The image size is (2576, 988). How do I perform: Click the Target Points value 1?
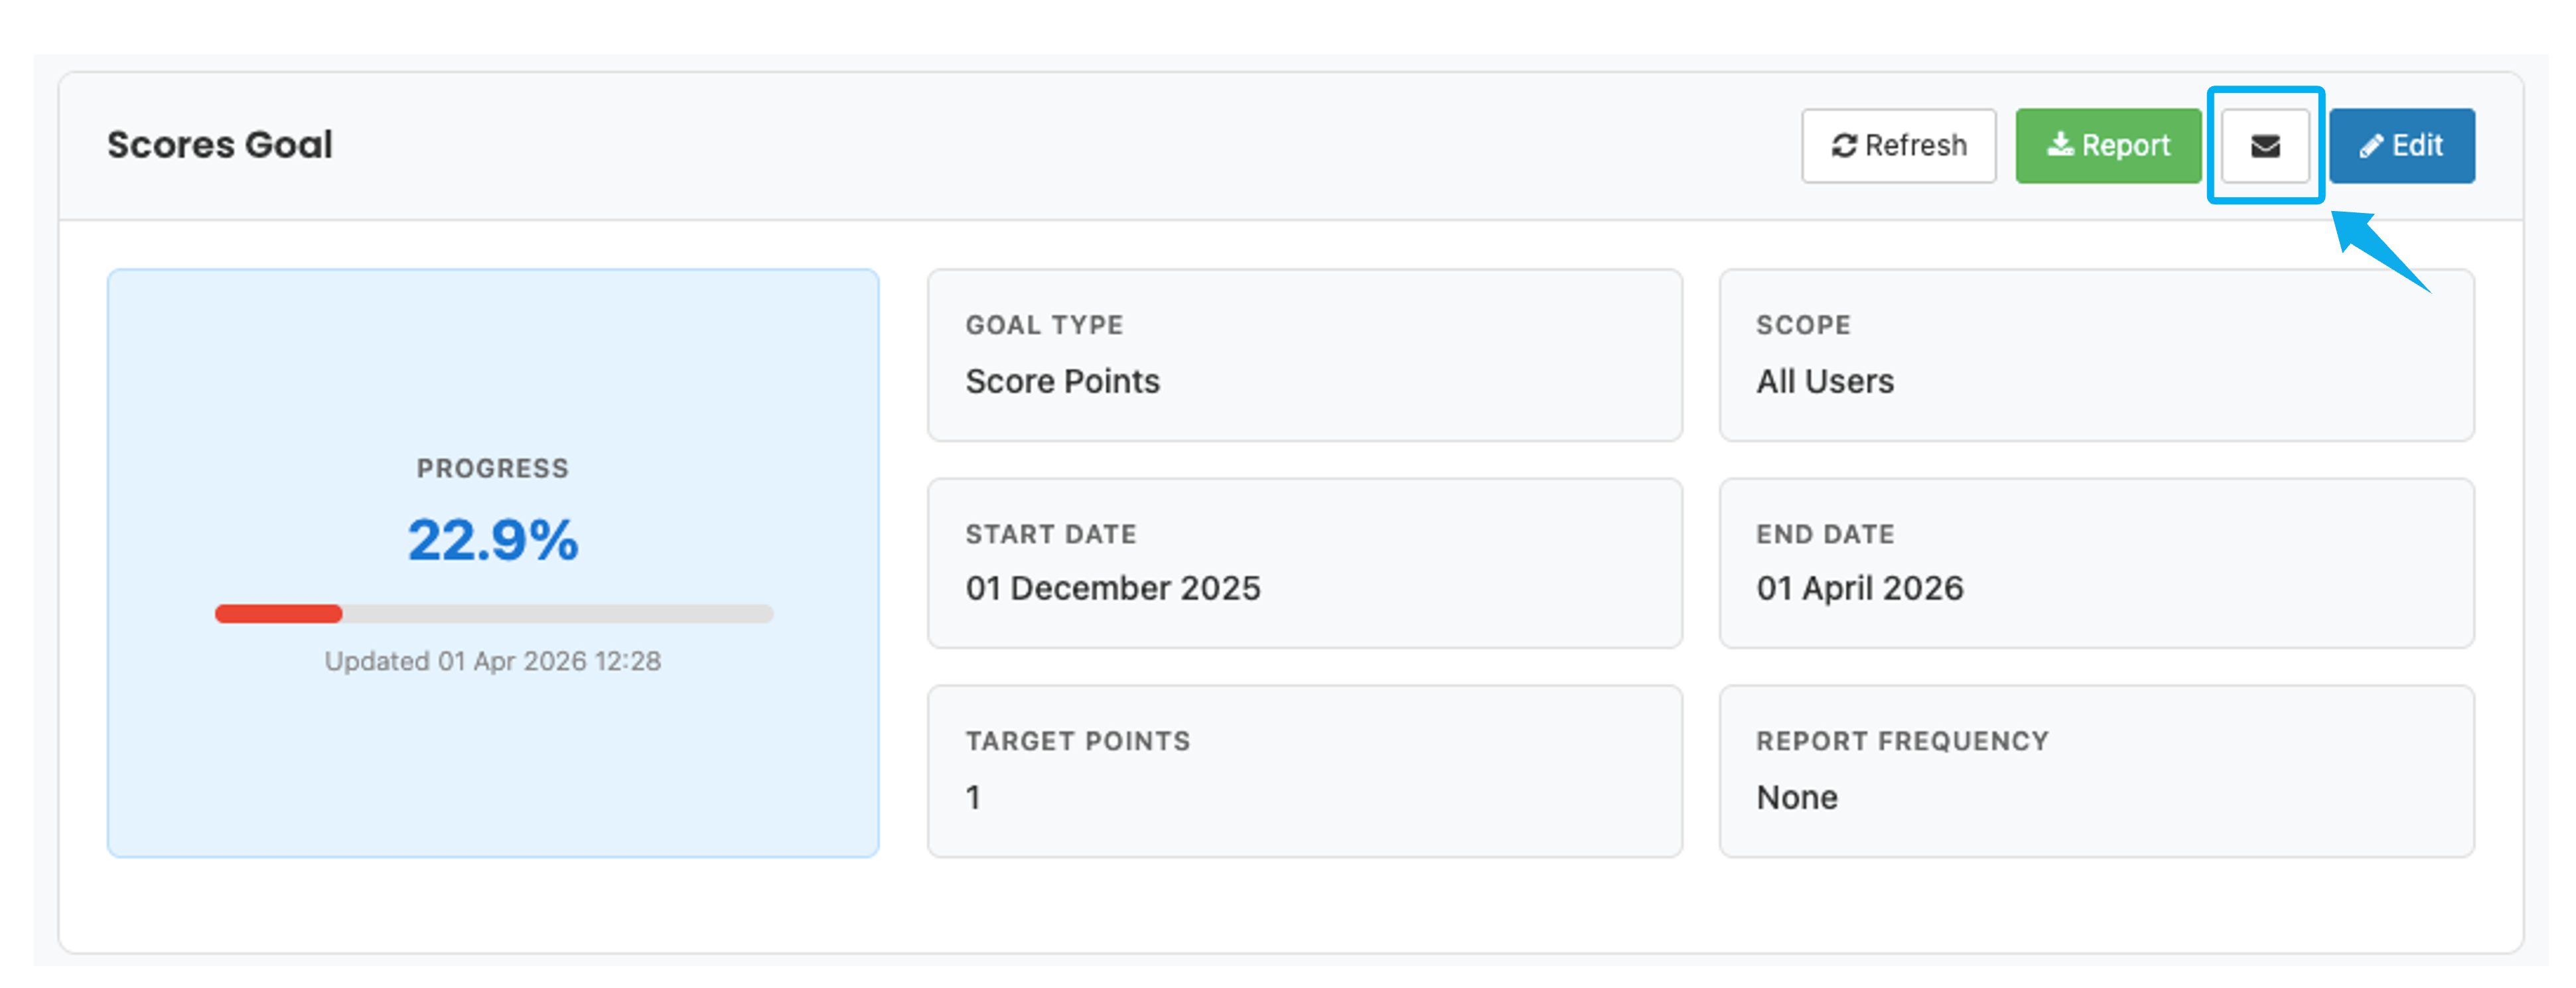[x=973, y=797]
